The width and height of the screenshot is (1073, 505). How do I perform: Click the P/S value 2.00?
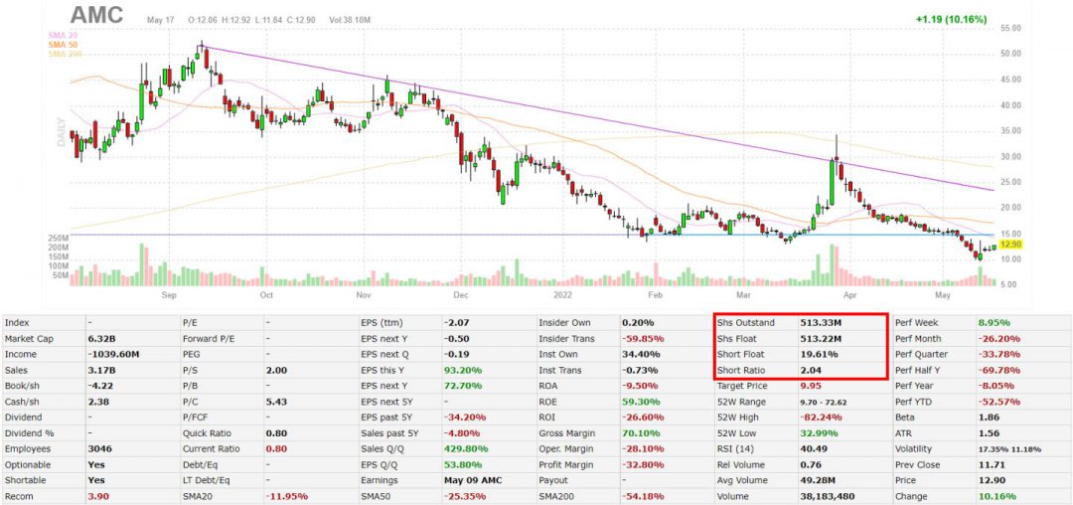pos(276,370)
